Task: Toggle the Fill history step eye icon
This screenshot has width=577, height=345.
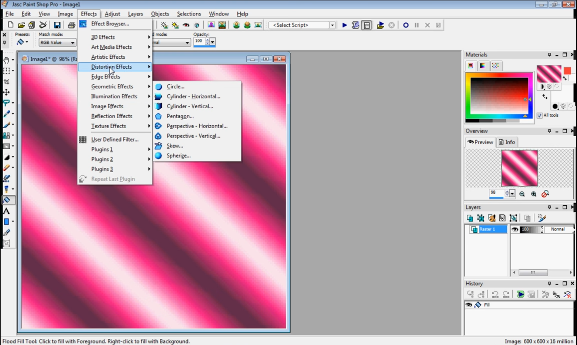Action: click(469, 305)
